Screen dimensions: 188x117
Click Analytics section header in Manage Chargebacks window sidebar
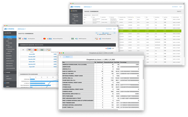(76, 11)
